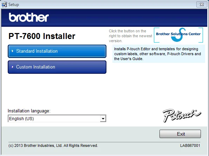Click the 'obtain the newest version' hint text
Screen dimensions: 209x156
click(130, 36)
